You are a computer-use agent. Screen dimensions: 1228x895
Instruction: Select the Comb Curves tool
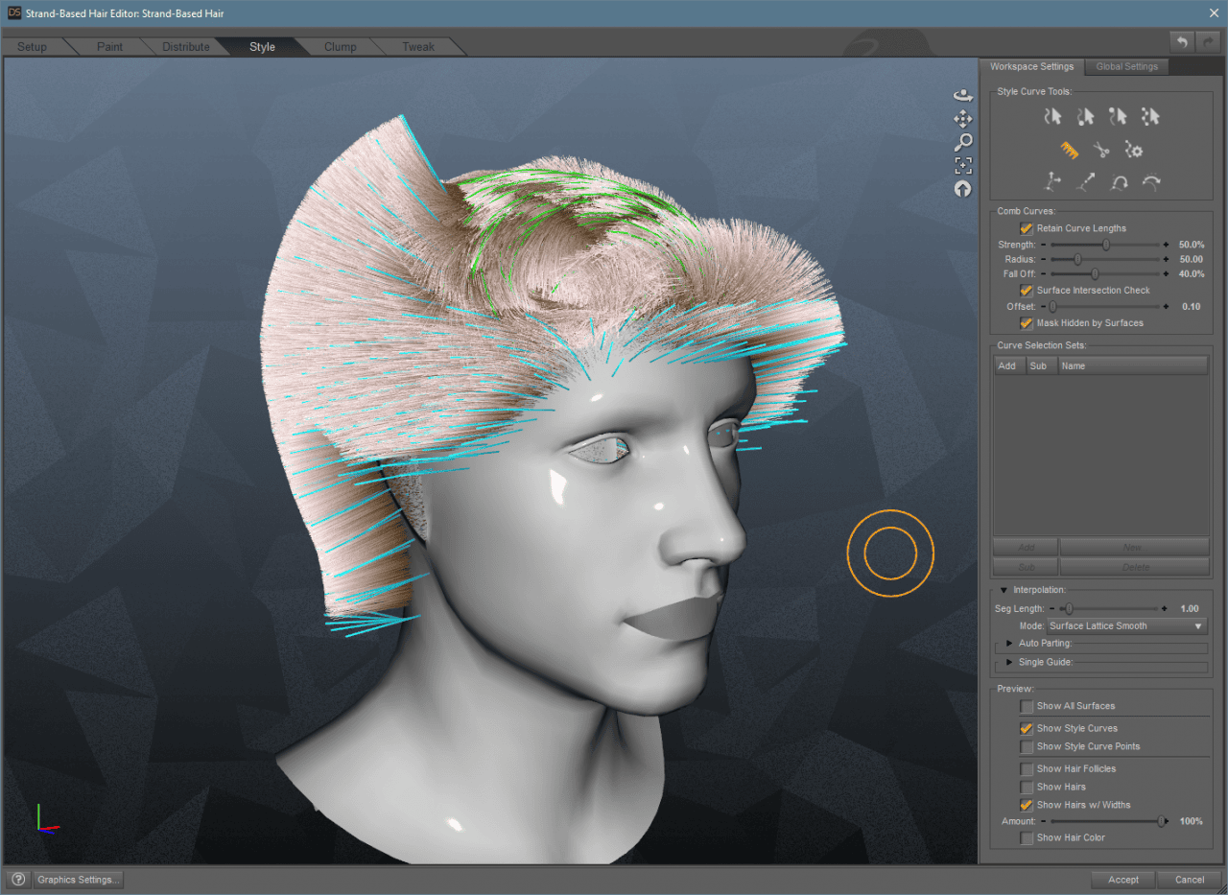pos(1070,150)
